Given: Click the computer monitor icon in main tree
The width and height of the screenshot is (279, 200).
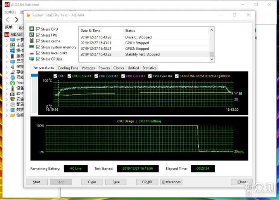Looking at the screenshot, I should (x=12, y=40).
